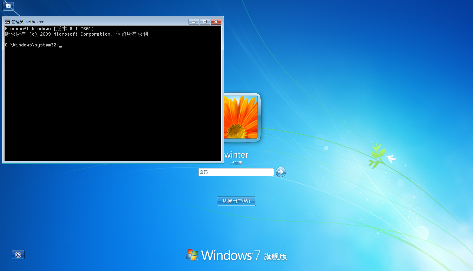
Task: Close the sethc.exe command window
Action: coord(216,22)
